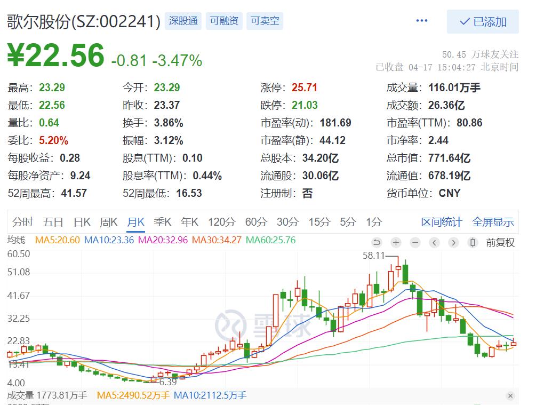
Task: Zoom out the K-line chart
Action: (415, 243)
